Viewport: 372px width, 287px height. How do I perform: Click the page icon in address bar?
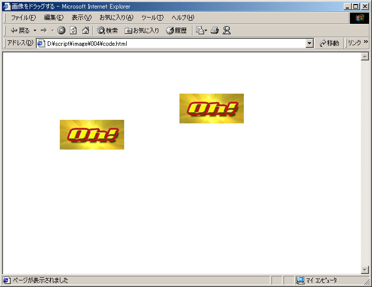point(41,43)
